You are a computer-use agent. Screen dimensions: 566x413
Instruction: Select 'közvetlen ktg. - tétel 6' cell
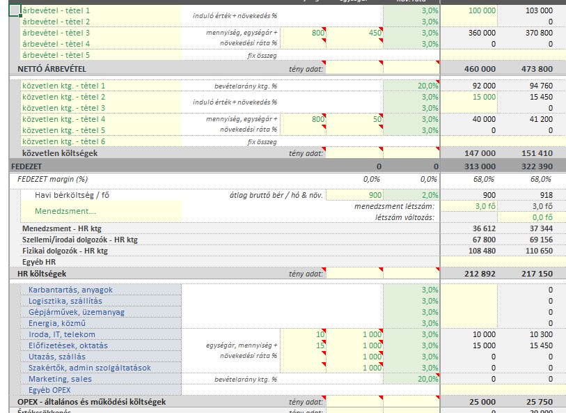pos(101,142)
